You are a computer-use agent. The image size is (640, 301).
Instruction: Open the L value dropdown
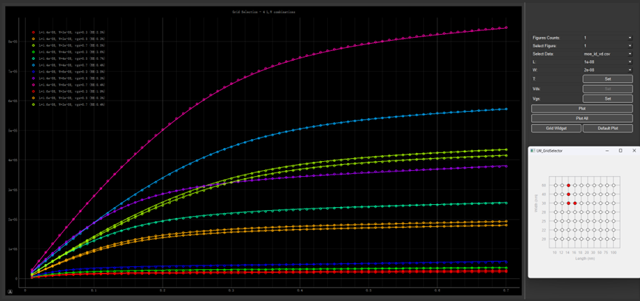point(607,62)
